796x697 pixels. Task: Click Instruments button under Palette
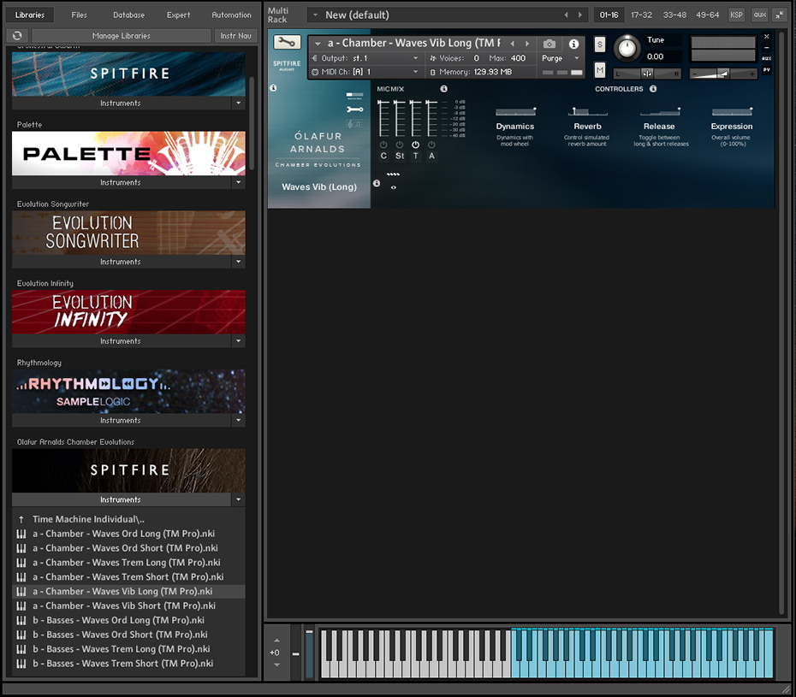coord(121,182)
